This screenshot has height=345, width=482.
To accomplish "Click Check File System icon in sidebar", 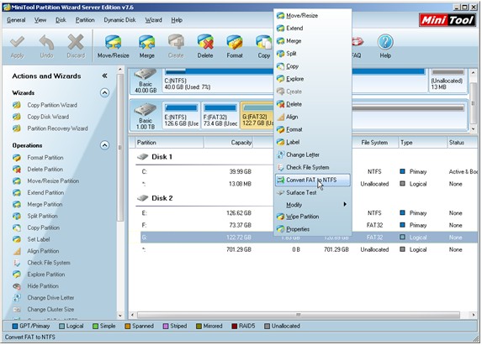I will click(x=17, y=263).
